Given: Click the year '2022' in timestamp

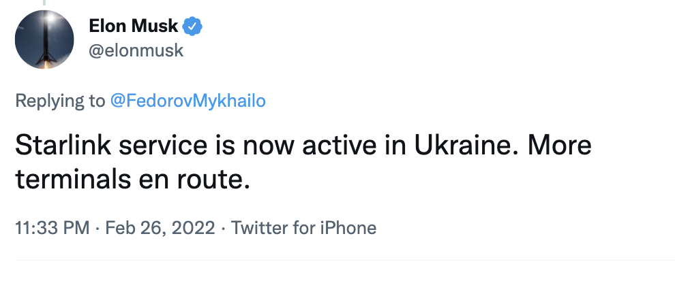Looking at the screenshot, I should 192,227.
